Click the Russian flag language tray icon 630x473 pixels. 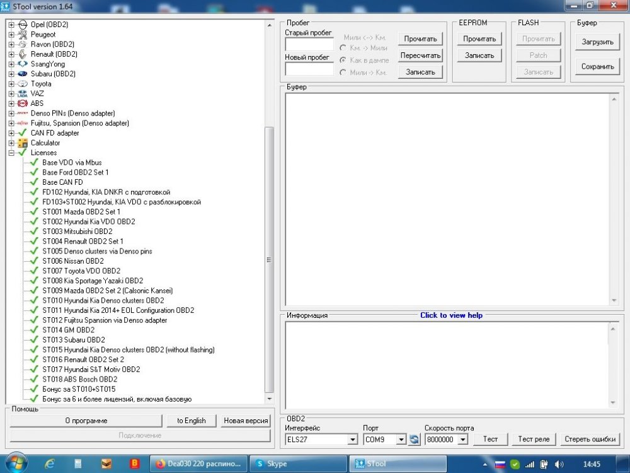coord(500,465)
